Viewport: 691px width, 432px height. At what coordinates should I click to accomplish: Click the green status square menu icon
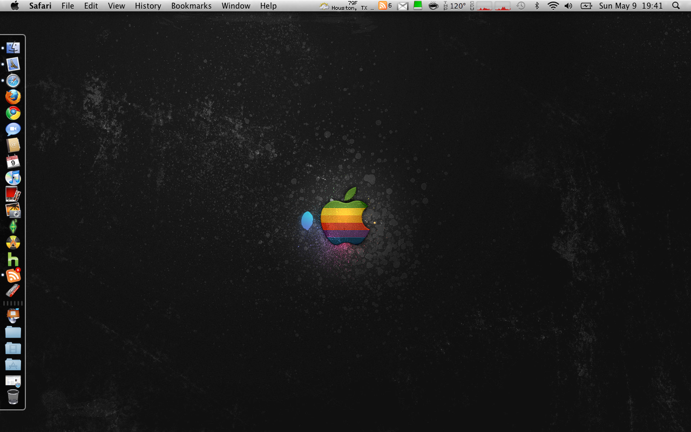pyautogui.click(x=418, y=5)
